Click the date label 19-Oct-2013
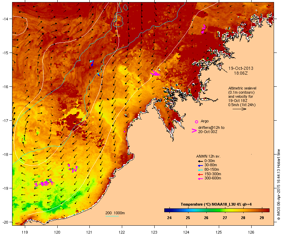This screenshot has height=235, width=283. click(241, 68)
